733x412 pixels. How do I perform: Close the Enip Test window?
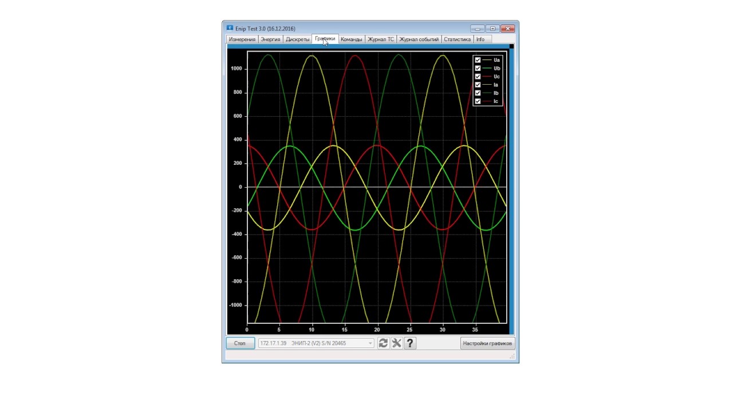[x=507, y=29]
